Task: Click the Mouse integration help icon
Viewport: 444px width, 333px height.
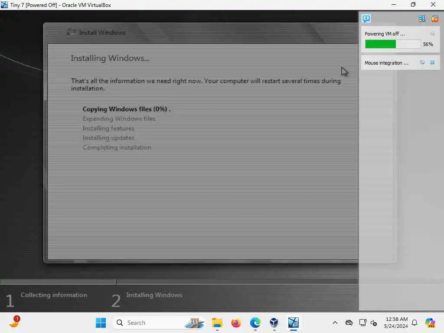Action: click(422, 62)
